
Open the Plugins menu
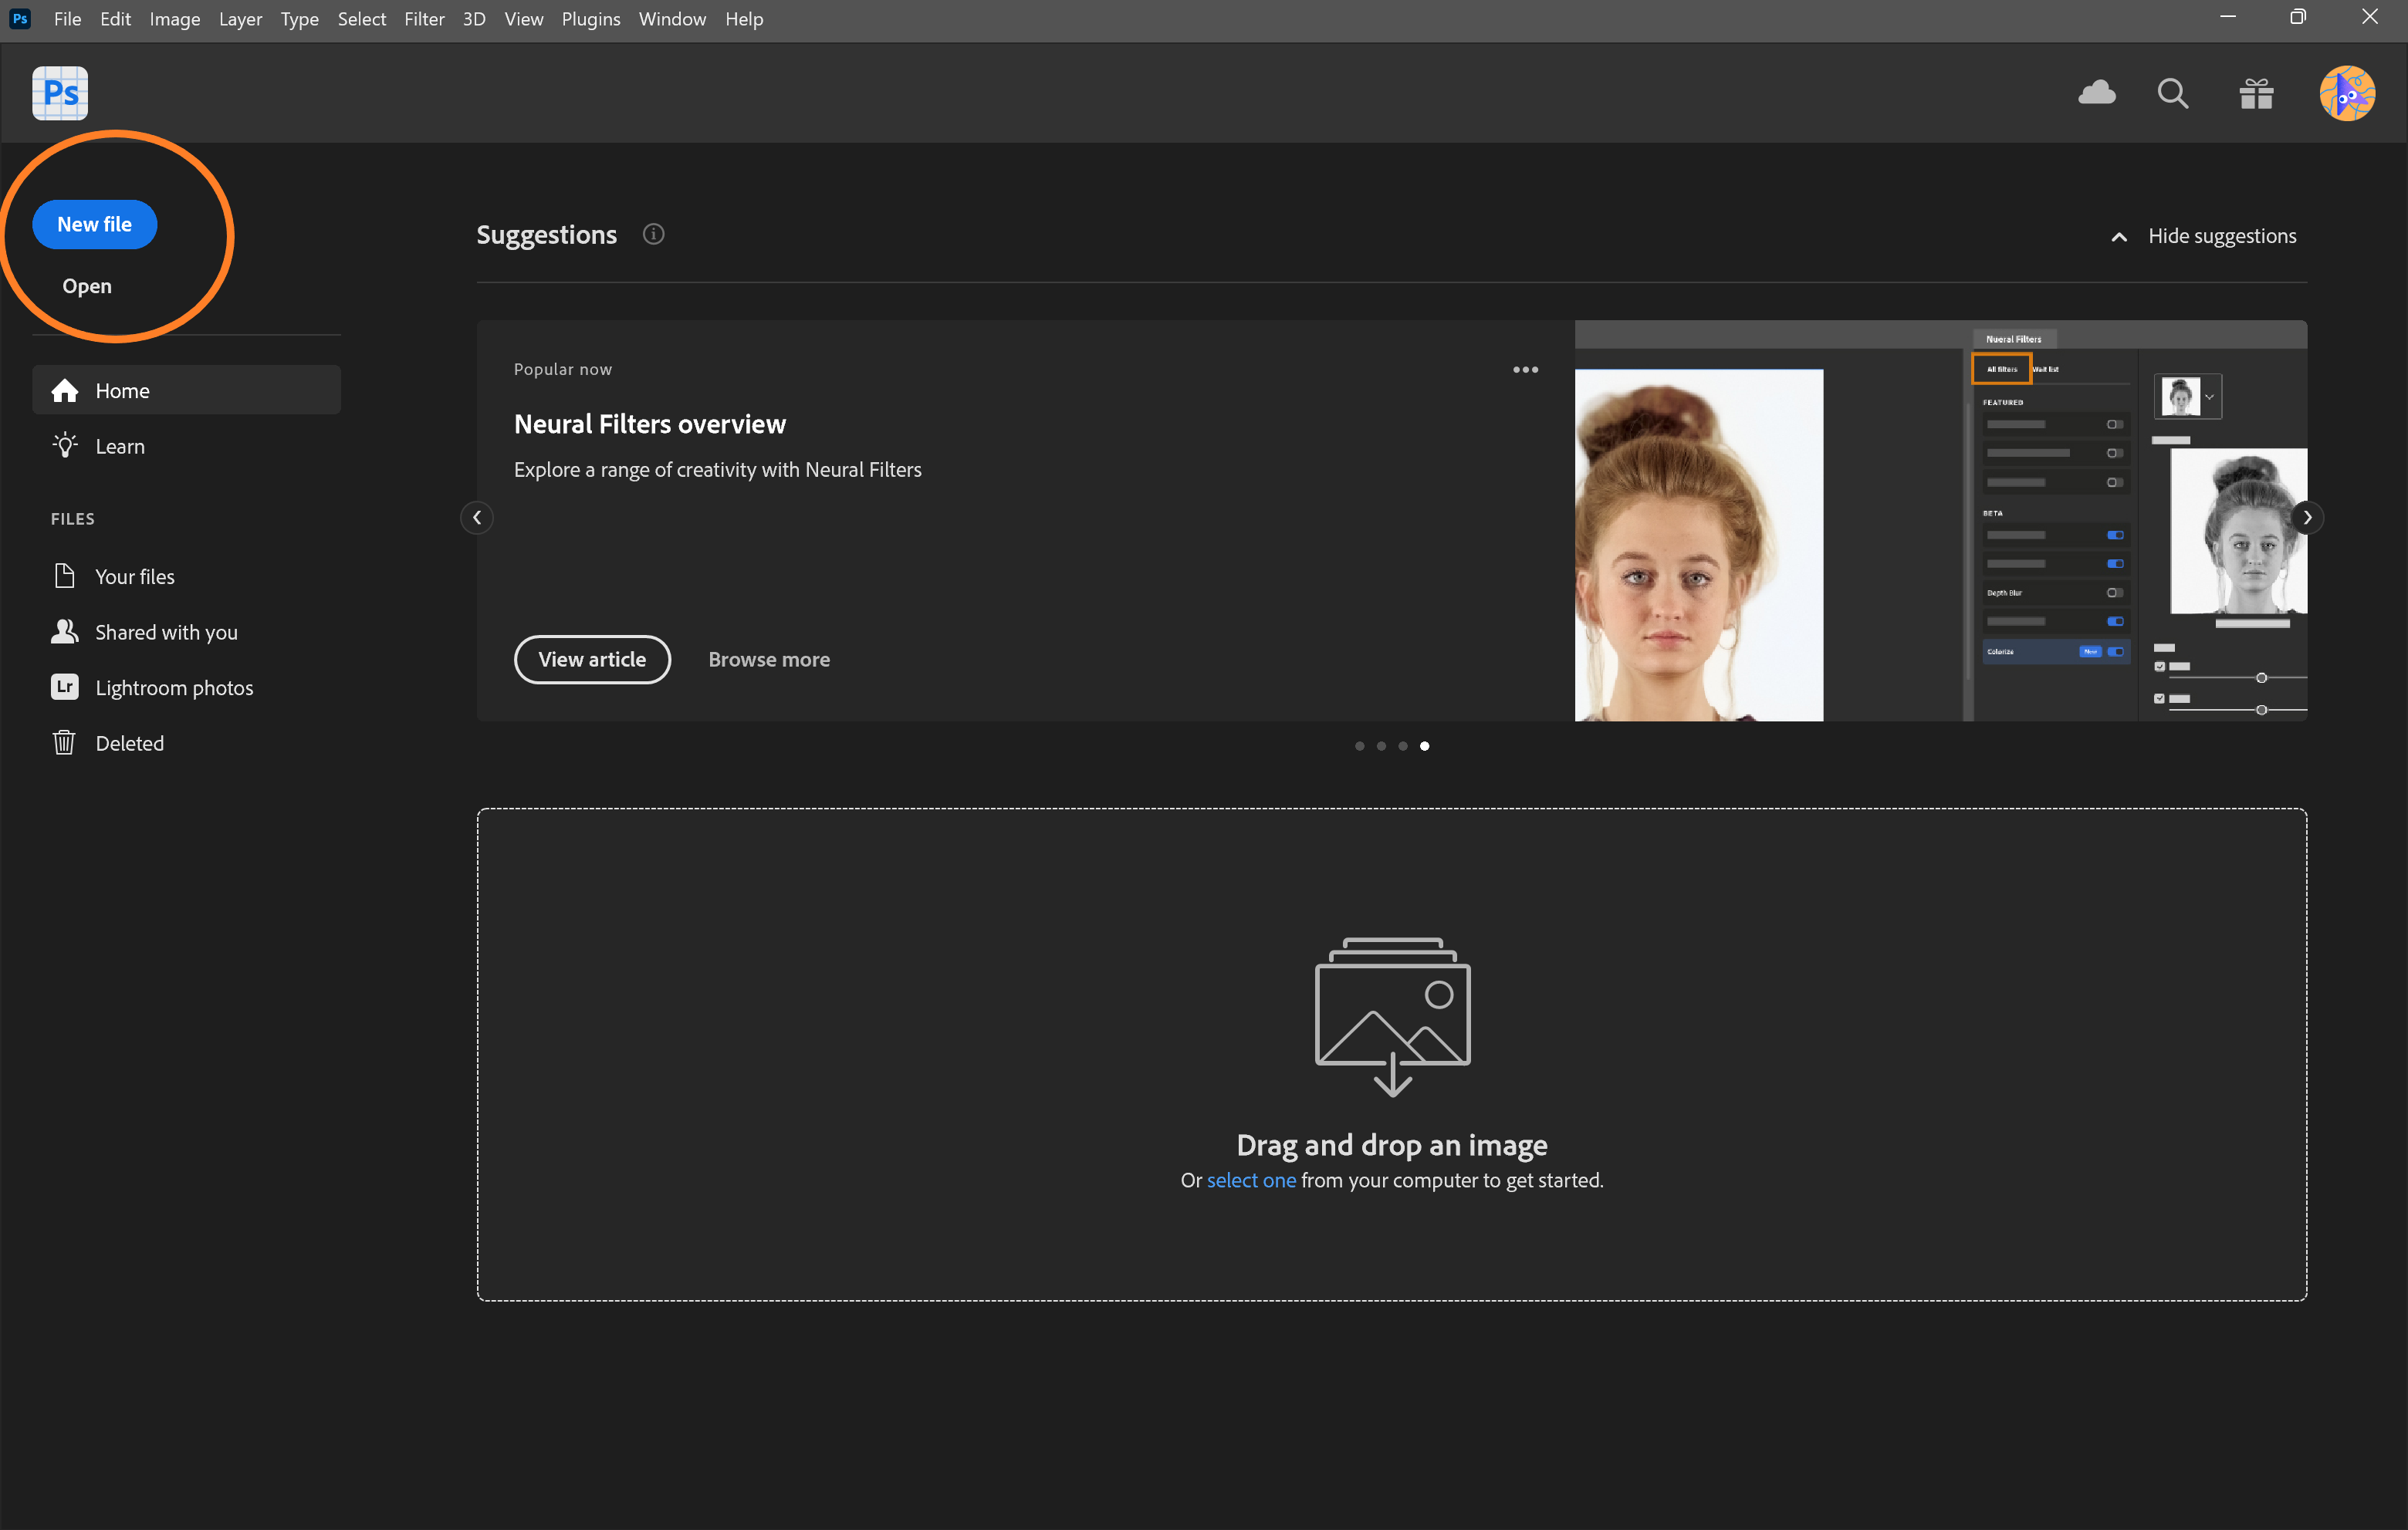[x=591, y=19]
